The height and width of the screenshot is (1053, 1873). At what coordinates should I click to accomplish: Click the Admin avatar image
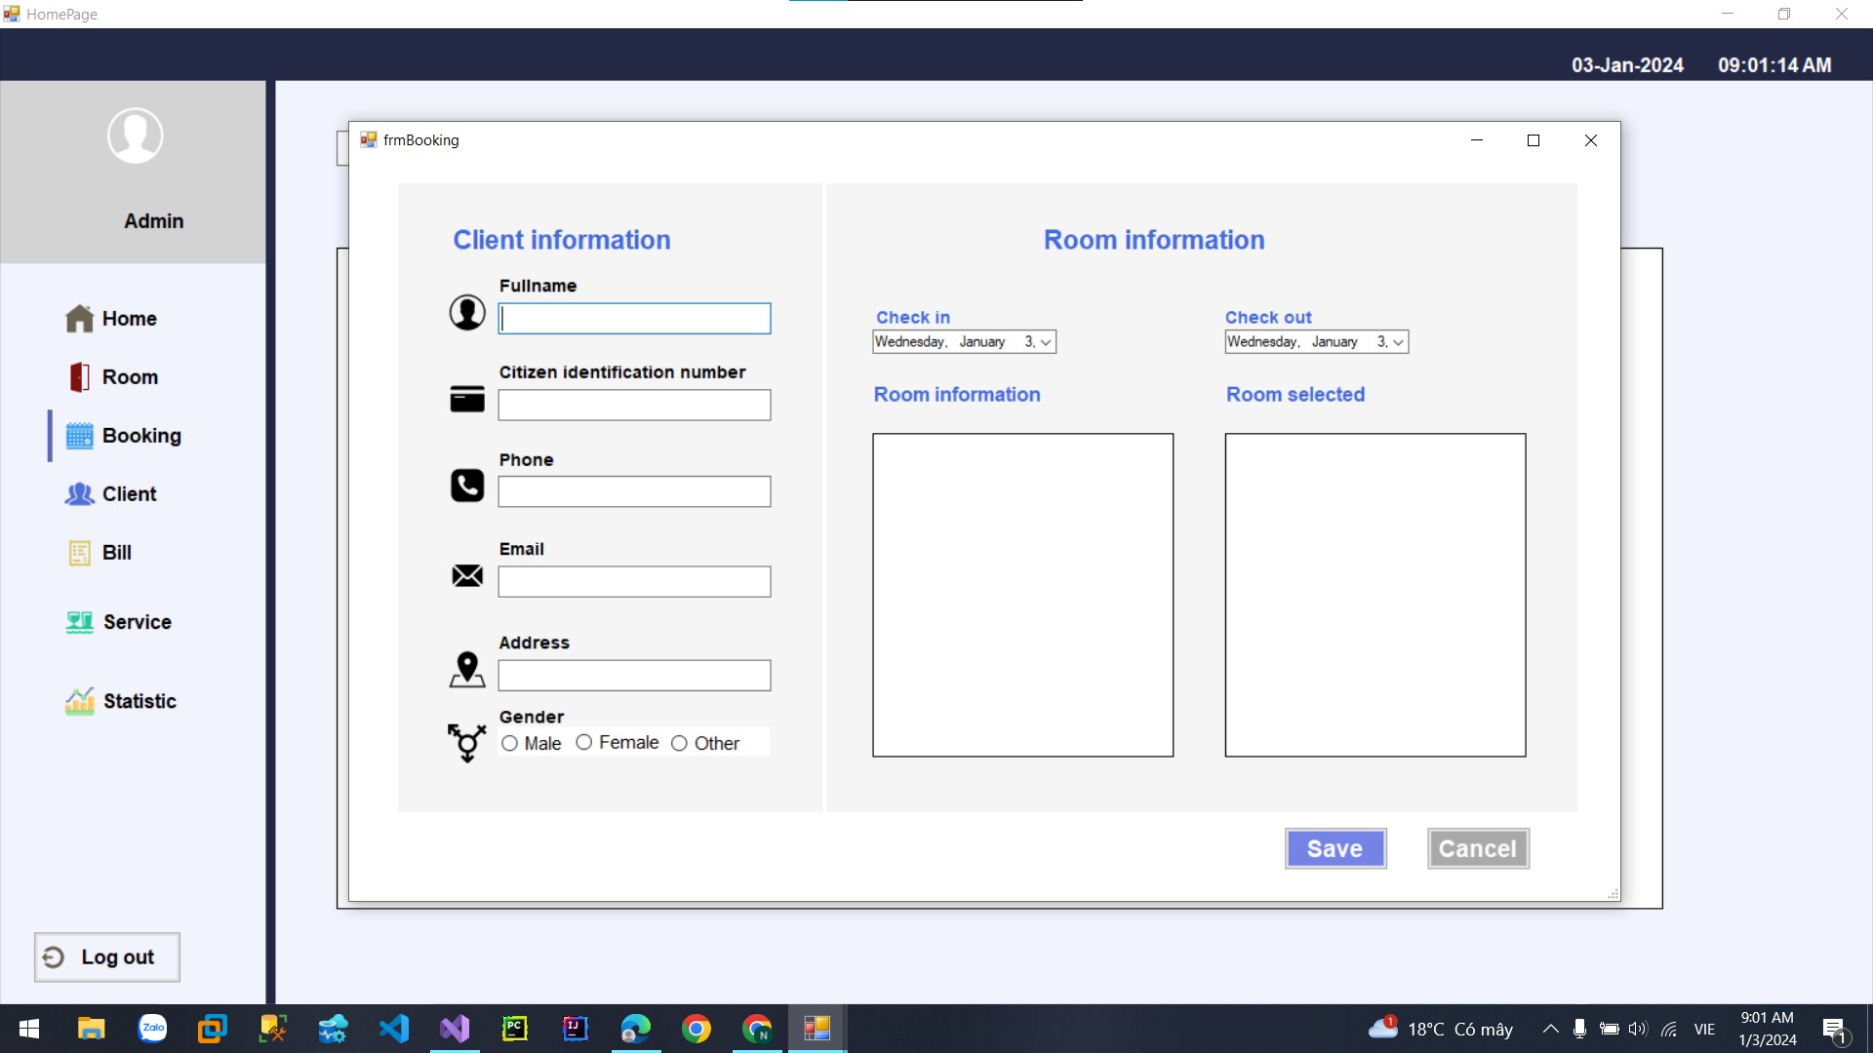click(134, 136)
